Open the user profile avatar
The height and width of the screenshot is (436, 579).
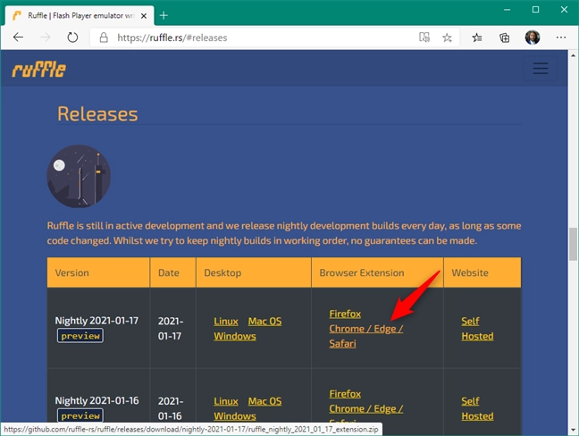click(x=533, y=38)
